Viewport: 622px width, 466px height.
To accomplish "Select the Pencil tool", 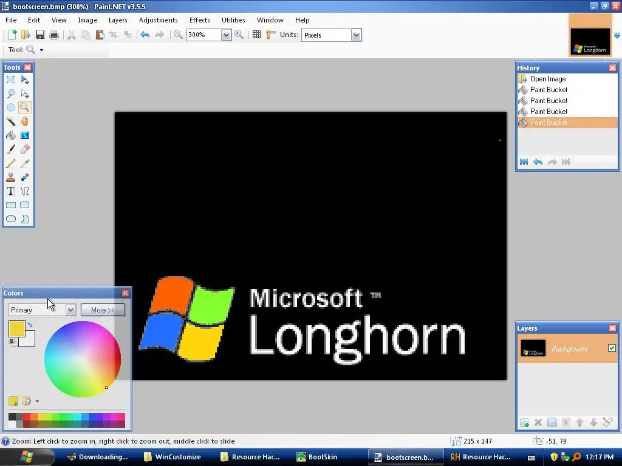I will [x=11, y=163].
